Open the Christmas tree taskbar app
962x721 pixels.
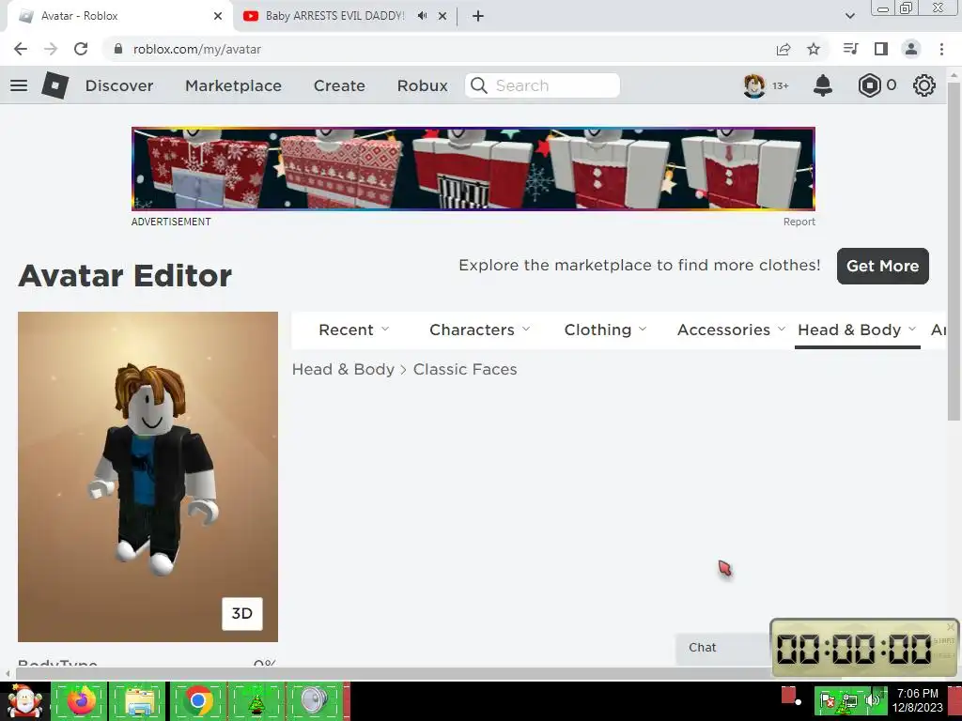click(x=256, y=700)
